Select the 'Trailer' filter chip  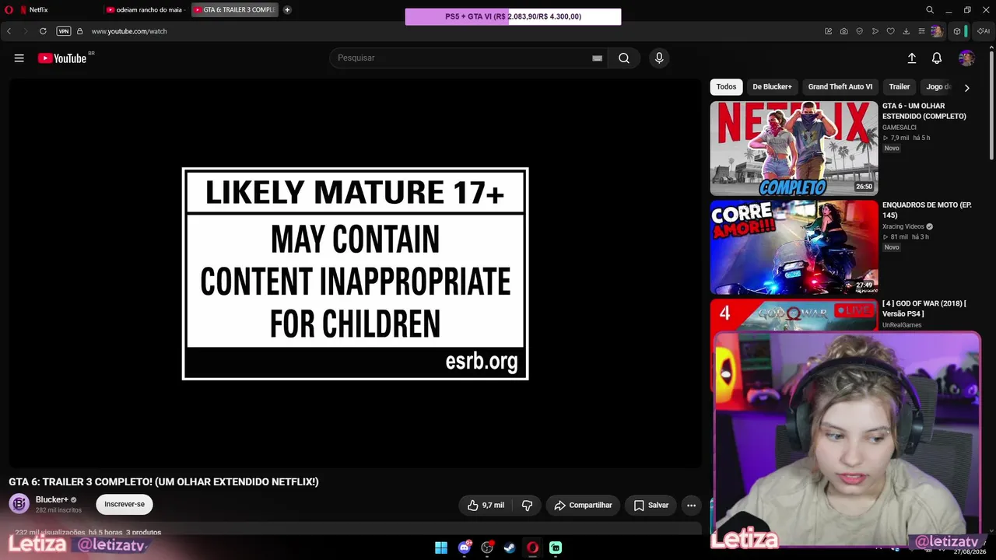900,87
